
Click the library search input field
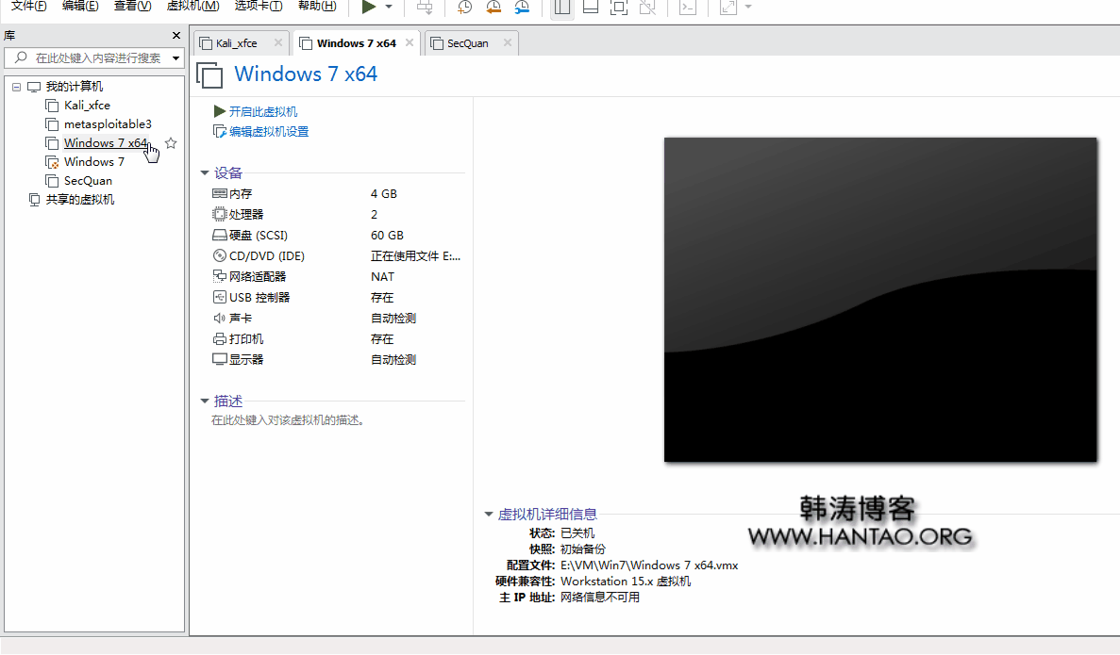(97, 58)
